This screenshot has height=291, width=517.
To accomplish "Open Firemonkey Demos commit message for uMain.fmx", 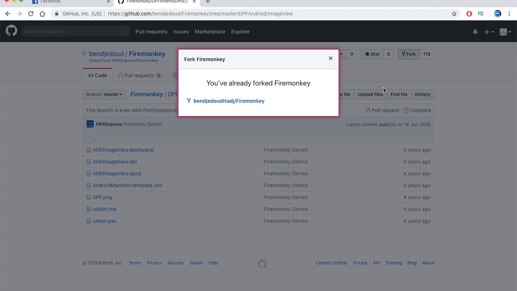I will click(x=286, y=209).
